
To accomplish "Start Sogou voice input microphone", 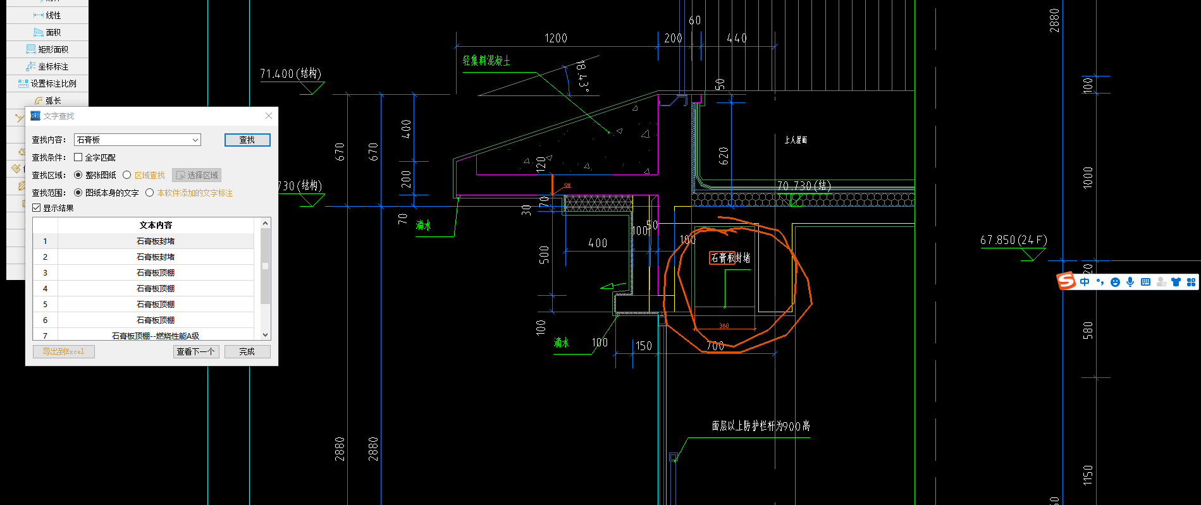I will (1130, 282).
